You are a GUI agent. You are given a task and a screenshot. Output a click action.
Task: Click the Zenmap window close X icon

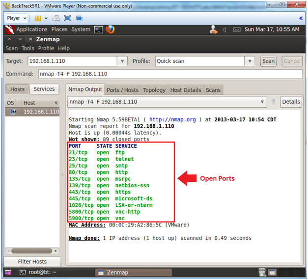(x=30, y=39)
